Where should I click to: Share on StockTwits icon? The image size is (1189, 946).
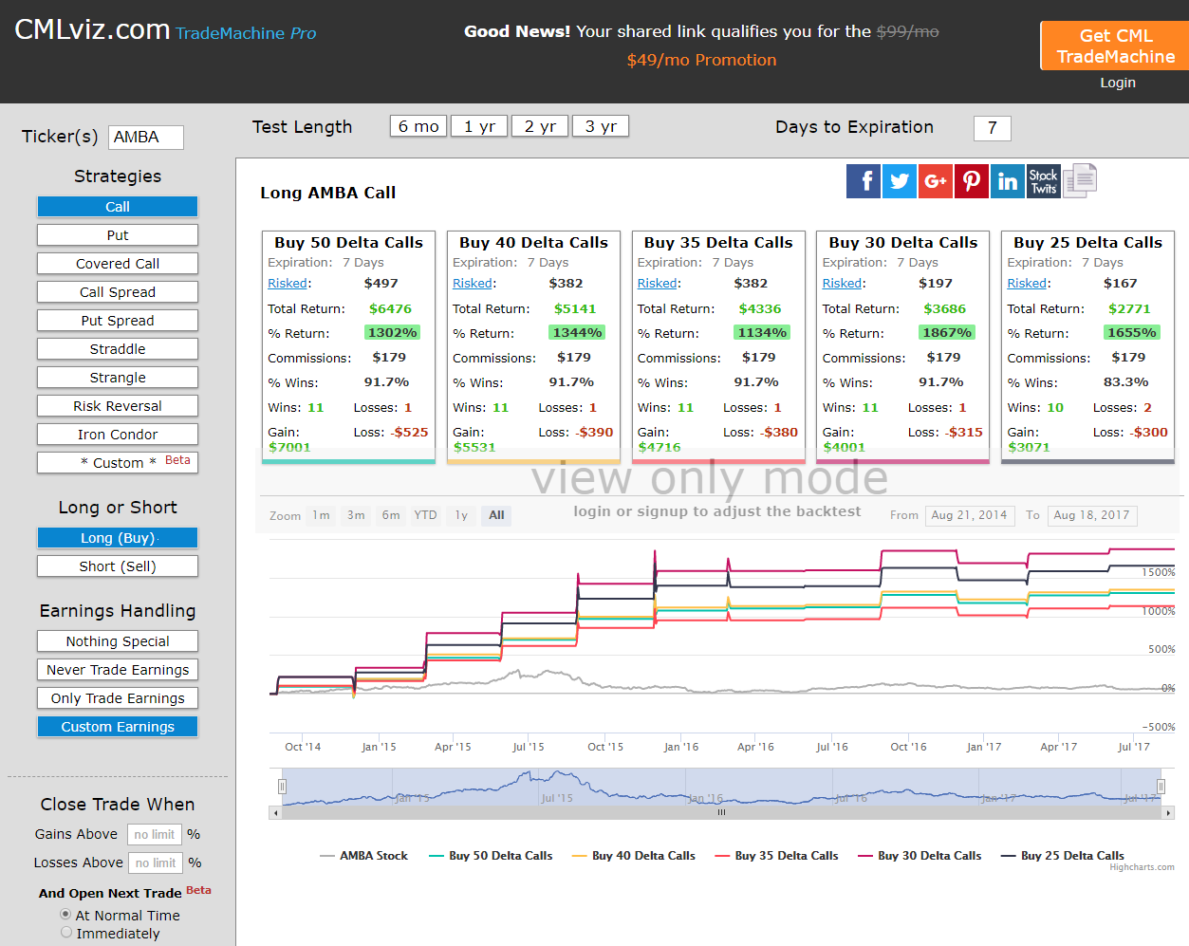[1044, 180]
